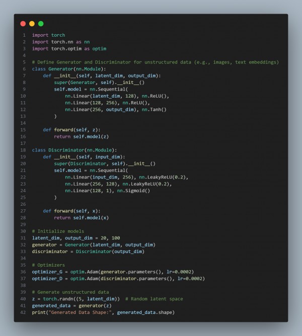Image resolution: width=302 pixels, height=336 pixels.
Task: Click 'return self.model(x)' statement
Action: click(82, 217)
